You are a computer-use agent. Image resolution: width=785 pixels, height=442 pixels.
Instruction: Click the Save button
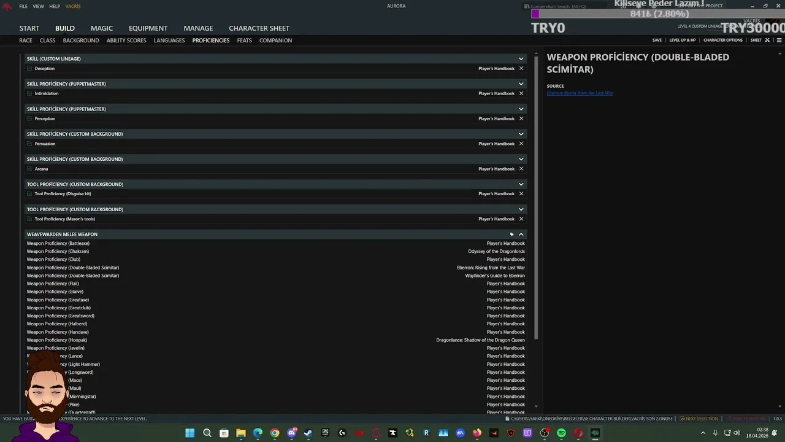pos(657,40)
